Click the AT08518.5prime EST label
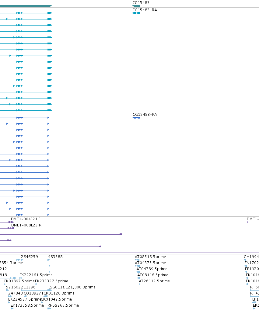 point(150,257)
